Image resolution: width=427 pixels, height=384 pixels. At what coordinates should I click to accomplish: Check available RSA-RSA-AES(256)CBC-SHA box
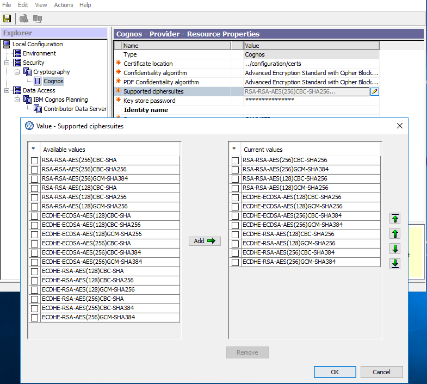[x=35, y=160]
